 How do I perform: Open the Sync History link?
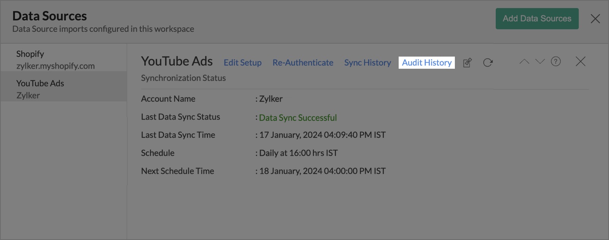click(368, 63)
